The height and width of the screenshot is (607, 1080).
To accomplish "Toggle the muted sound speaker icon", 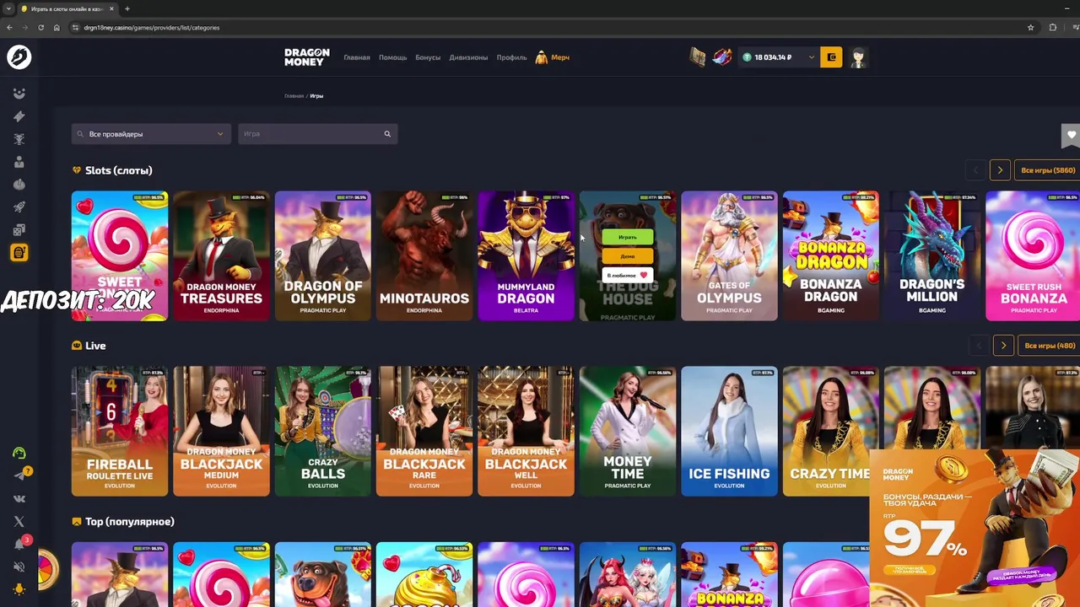I will pyautogui.click(x=19, y=567).
